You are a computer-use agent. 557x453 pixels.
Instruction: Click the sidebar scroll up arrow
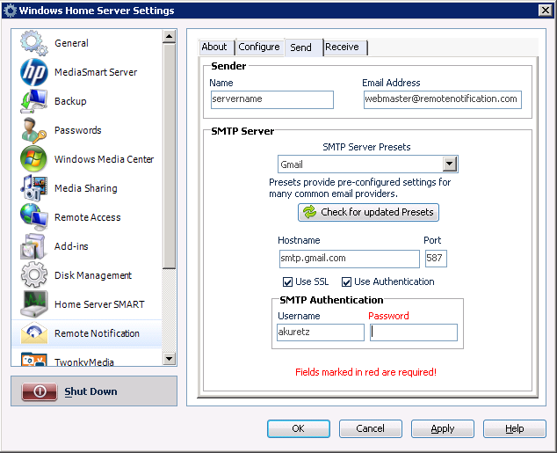(169, 36)
